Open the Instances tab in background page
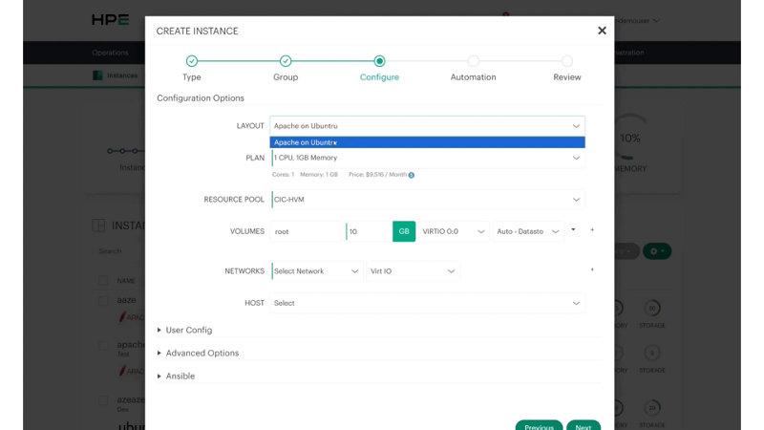Screen dimensions: 764x430 tap(122, 75)
